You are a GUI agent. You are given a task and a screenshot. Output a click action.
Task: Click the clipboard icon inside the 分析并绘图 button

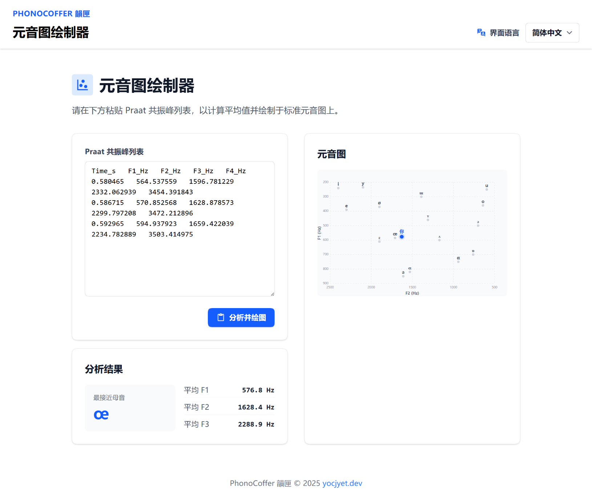pyautogui.click(x=221, y=317)
